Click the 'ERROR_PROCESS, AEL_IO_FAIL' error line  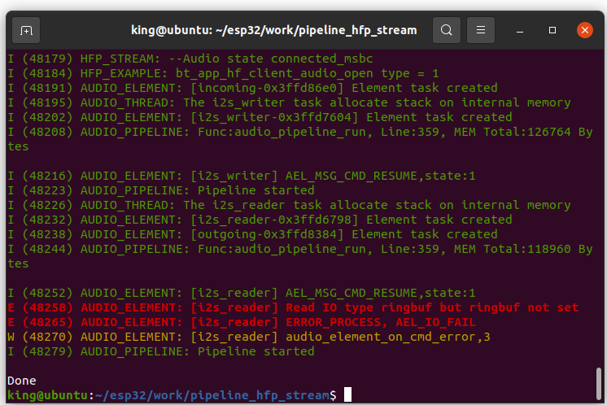point(241,323)
